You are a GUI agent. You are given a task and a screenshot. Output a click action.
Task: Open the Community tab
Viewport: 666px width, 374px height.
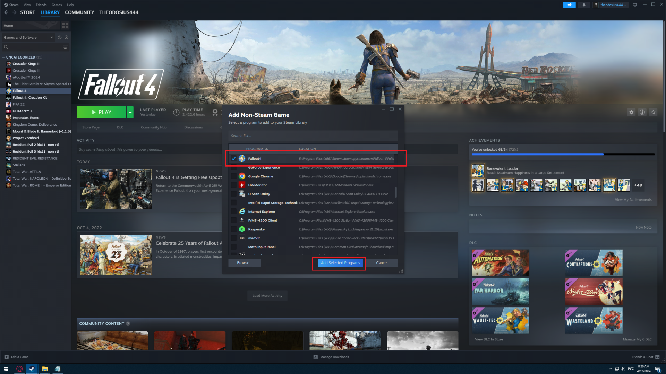79,12
